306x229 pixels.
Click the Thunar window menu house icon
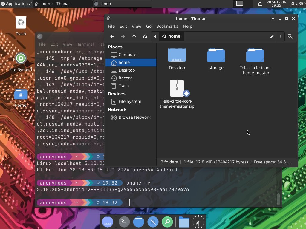click(109, 18)
